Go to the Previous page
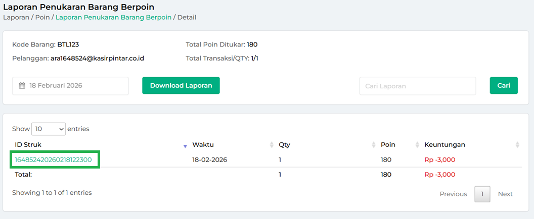 (453, 194)
